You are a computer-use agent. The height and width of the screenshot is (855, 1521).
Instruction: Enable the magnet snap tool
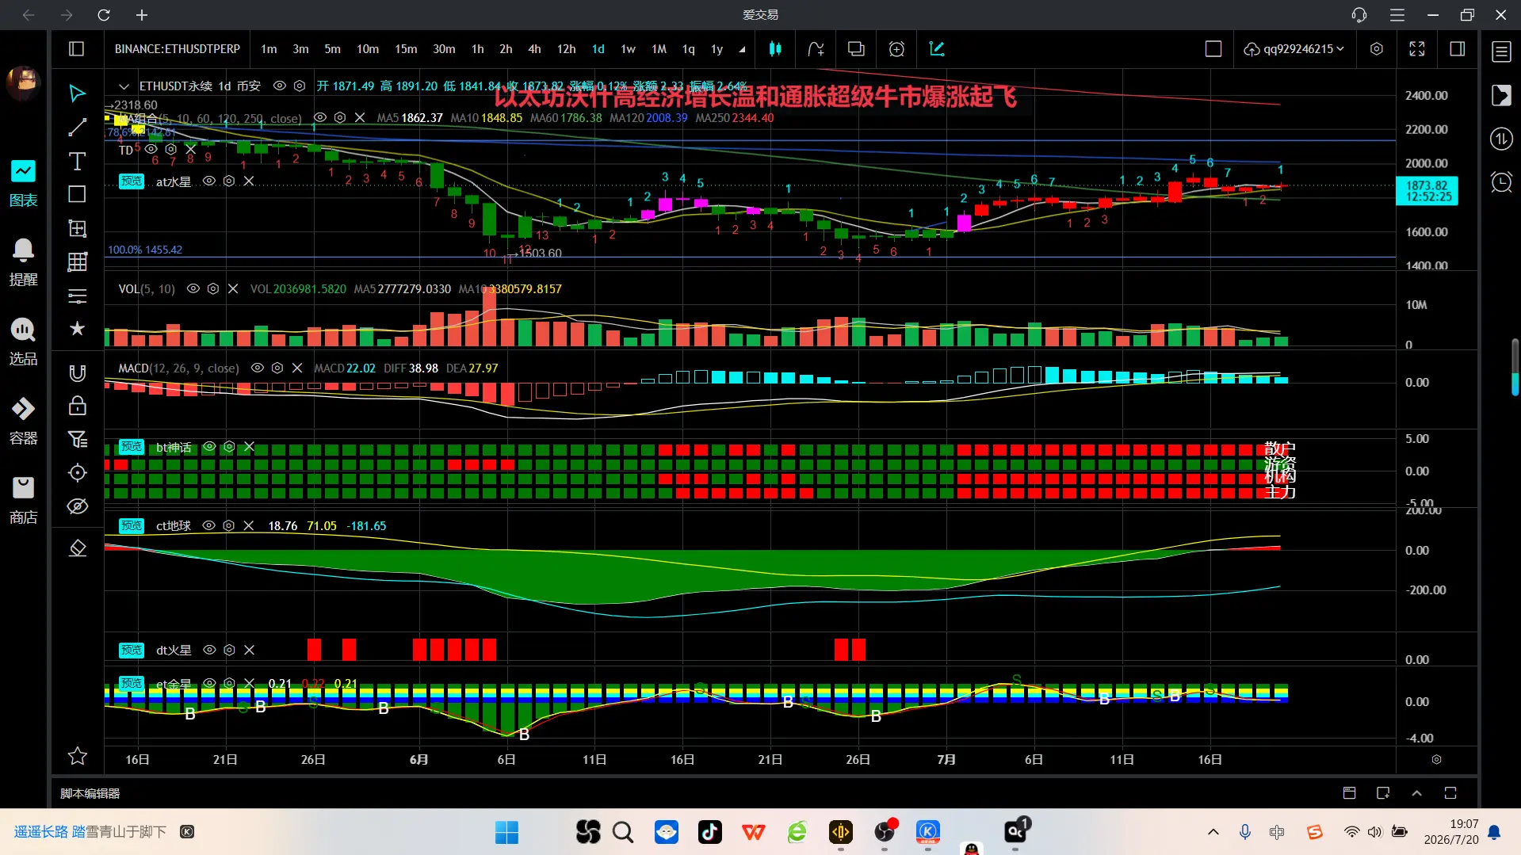(x=77, y=373)
